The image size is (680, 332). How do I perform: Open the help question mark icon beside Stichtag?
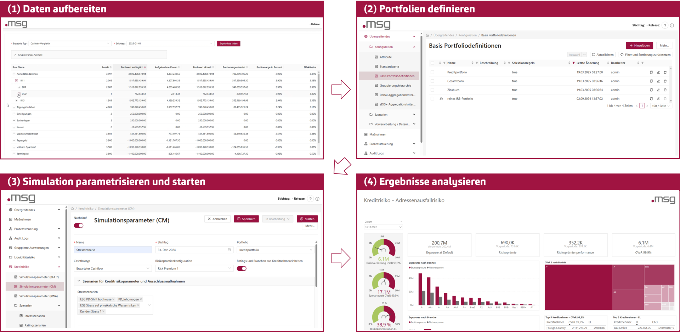pyautogui.click(x=664, y=25)
